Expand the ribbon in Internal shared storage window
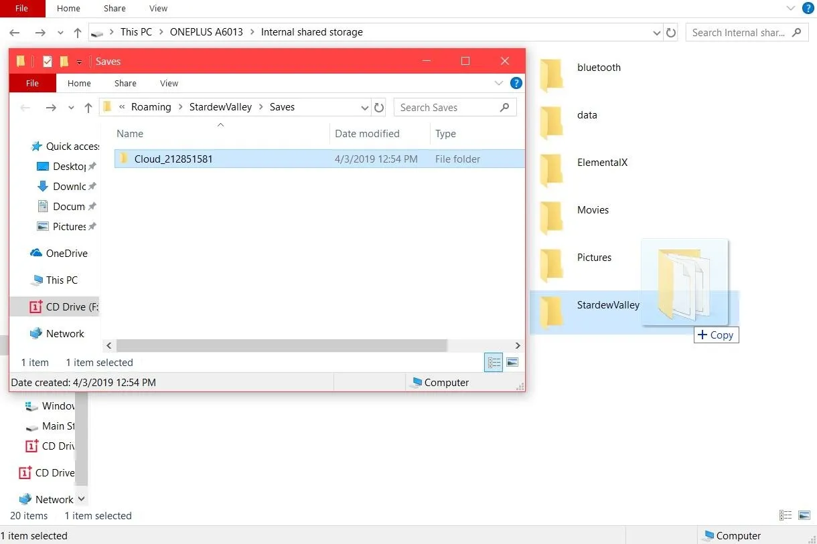This screenshot has width=817, height=544. [x=791, y=8]
